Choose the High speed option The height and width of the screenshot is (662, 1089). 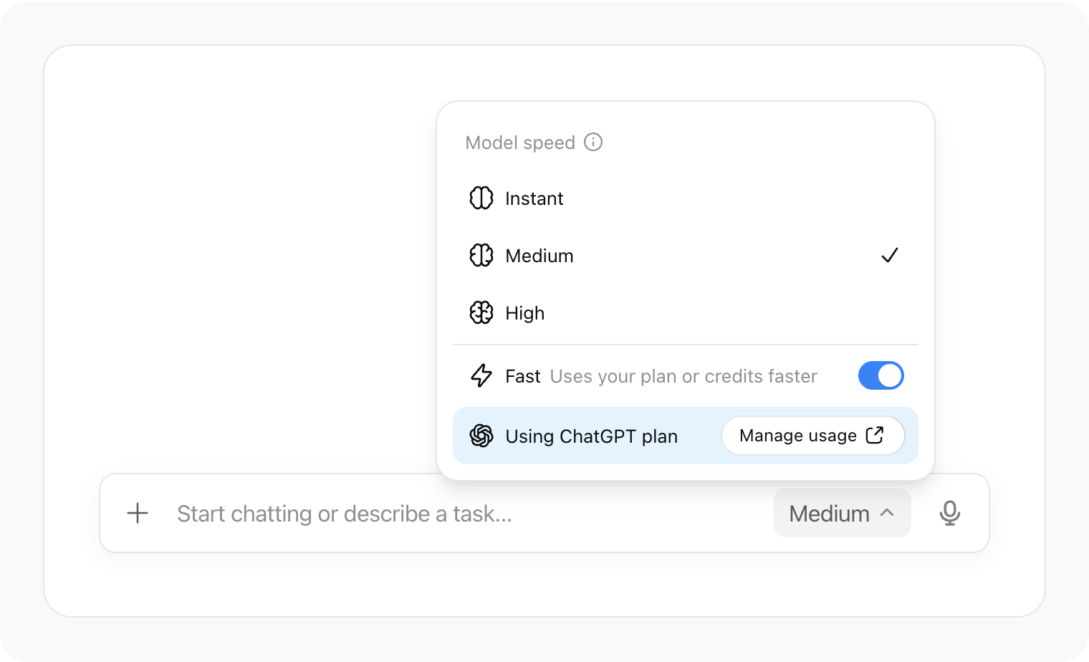tap(686, 312)
